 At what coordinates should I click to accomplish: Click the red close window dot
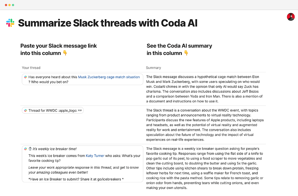click(x=6, y=5)
